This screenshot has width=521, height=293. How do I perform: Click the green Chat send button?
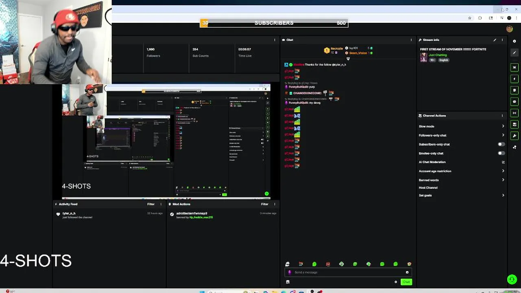[406, 282]
